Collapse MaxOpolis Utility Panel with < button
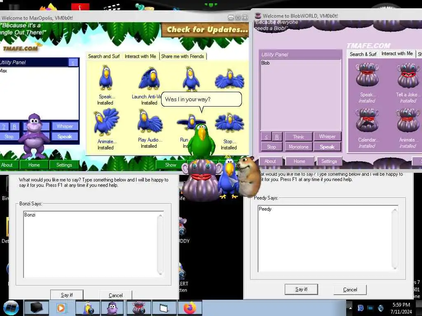422x316 pixels. point(73,63)
